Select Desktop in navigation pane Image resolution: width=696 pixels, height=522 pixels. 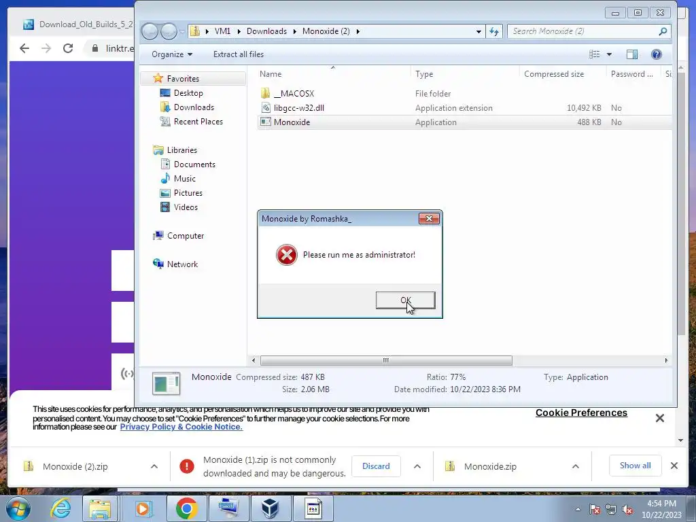(188, 92)
